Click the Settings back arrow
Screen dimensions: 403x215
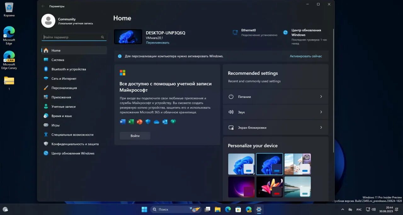tap(43, 6)
